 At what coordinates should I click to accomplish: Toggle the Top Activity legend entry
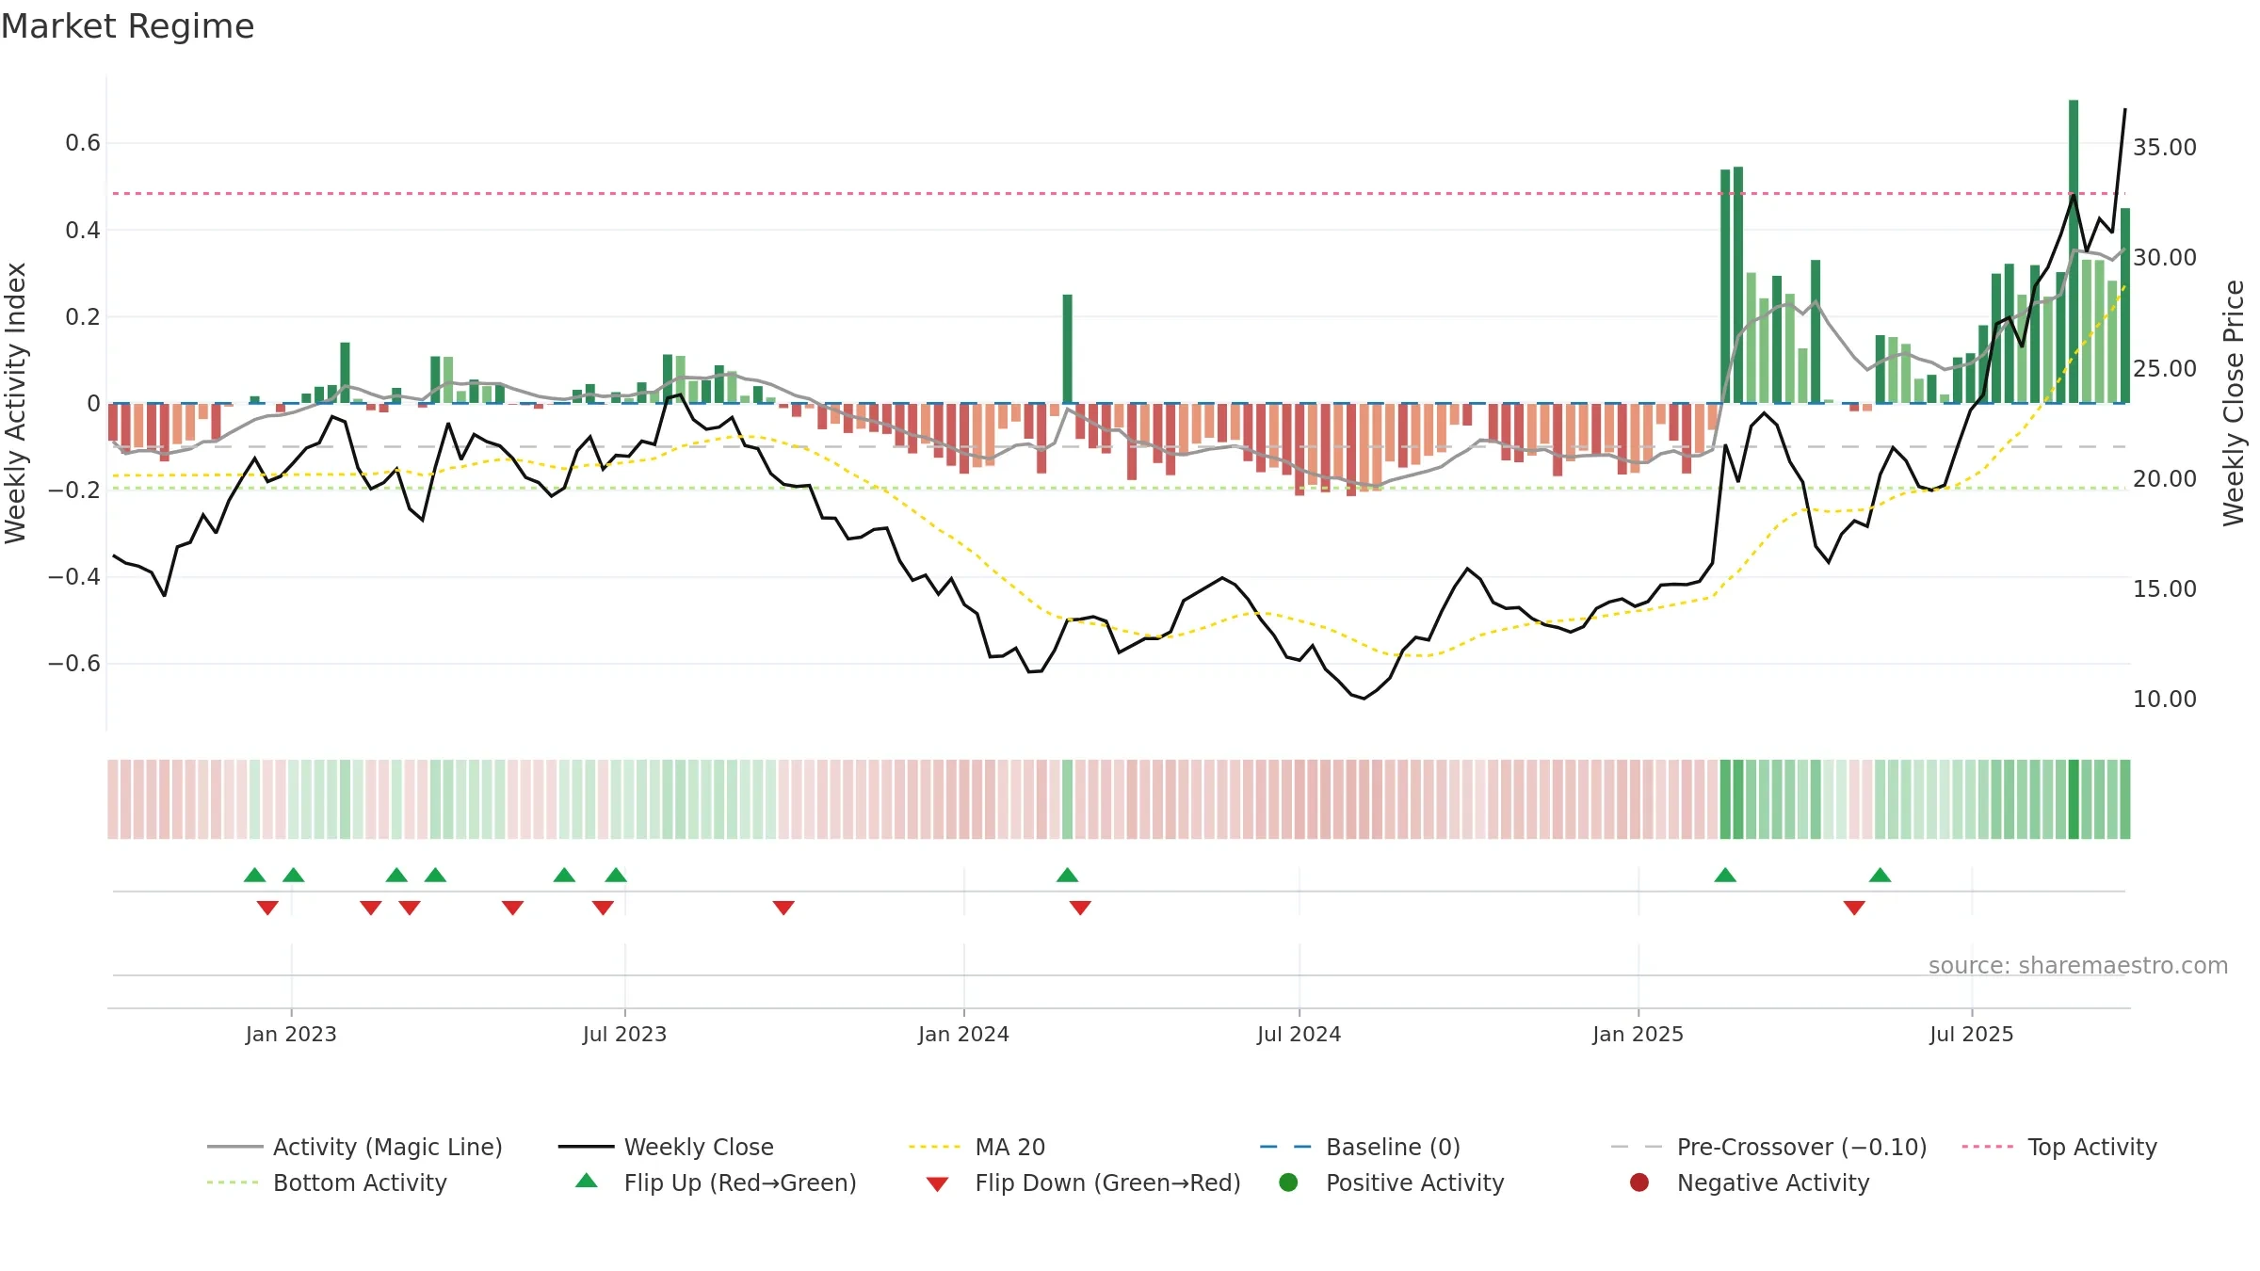pos(2058,1147)
